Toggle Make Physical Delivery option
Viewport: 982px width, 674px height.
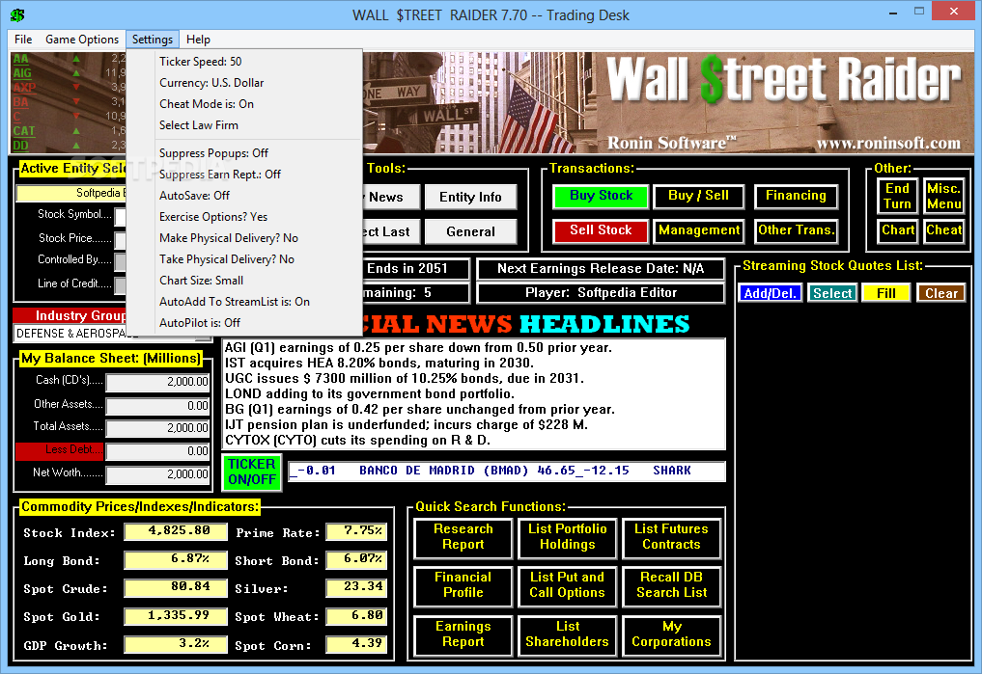click(x=244, y=238)
